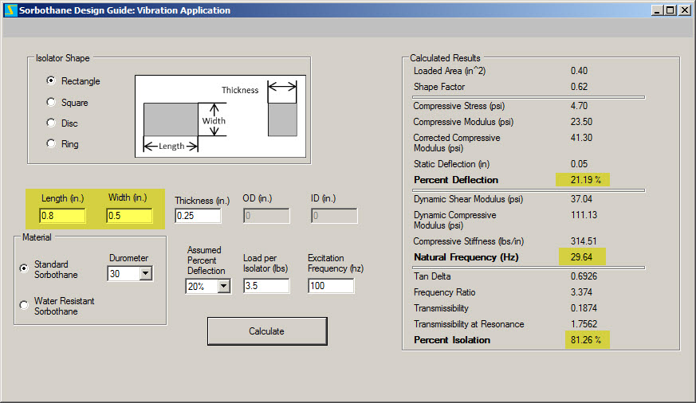This screenshot has height=403, width=696.
Task: Click the disabled ID input field
Action: pyautogui.click(x=334, y=216)
